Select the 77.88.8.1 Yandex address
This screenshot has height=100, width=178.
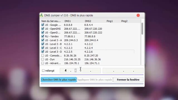(70, 36)
